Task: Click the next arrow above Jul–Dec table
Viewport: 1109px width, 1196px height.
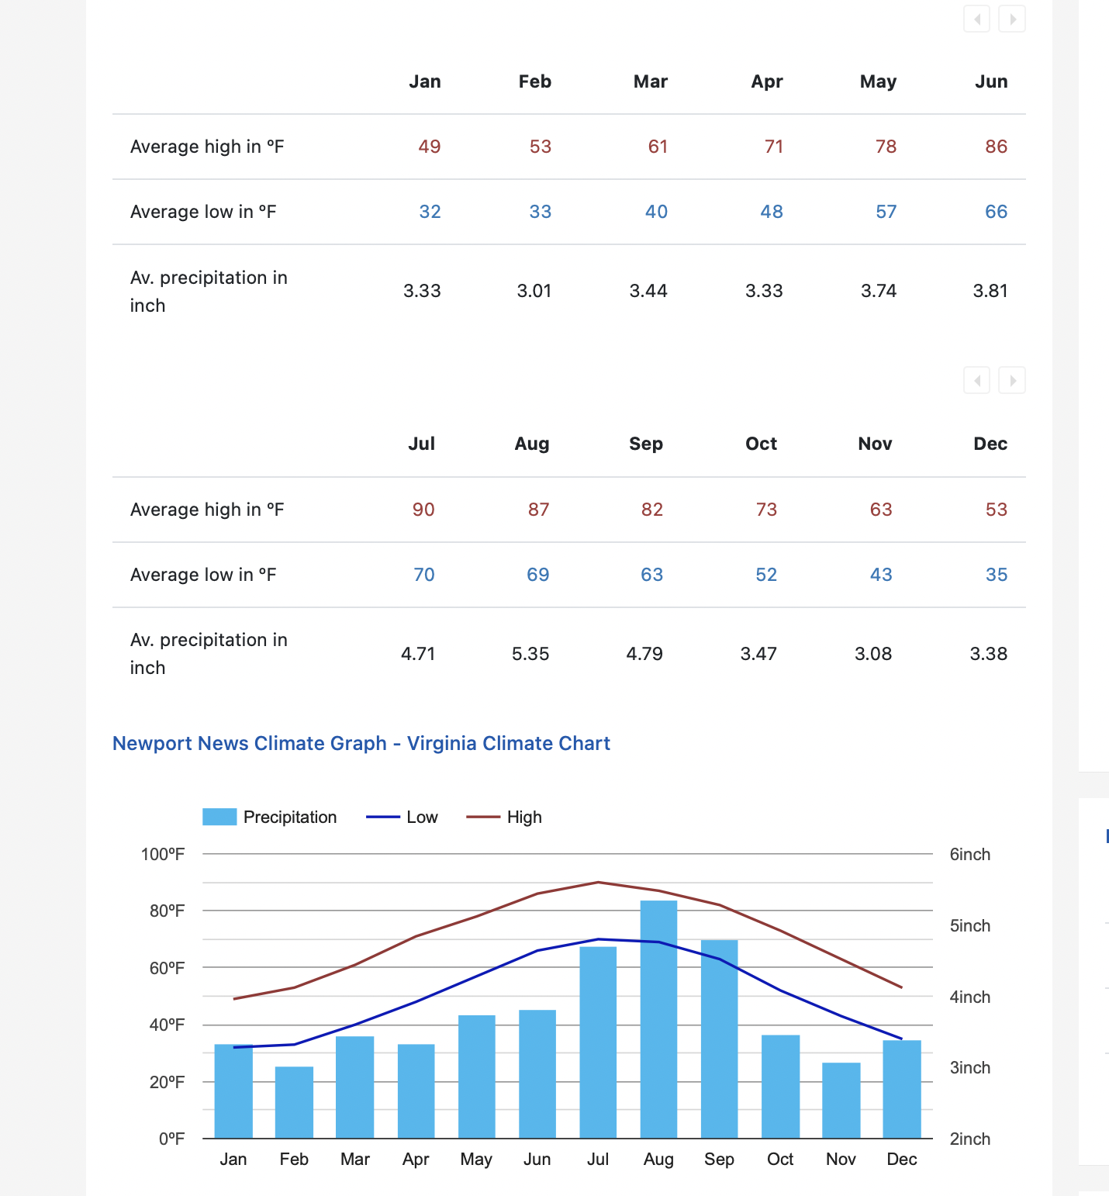Action: (x=1012, y=380)
